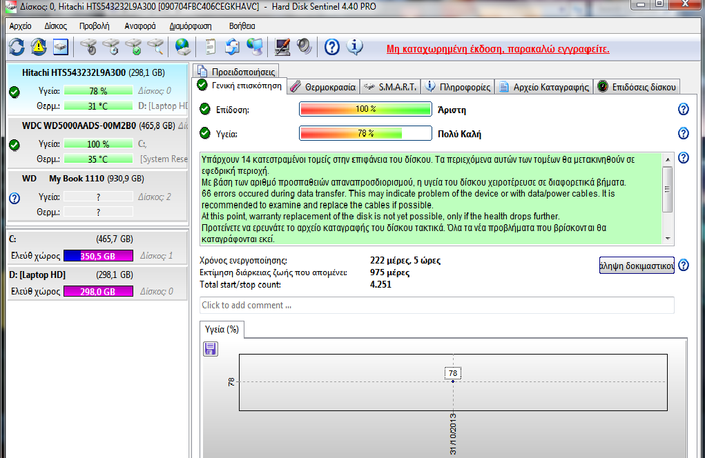
Task: Click the 78 data point on health graph
Action: 453,381
